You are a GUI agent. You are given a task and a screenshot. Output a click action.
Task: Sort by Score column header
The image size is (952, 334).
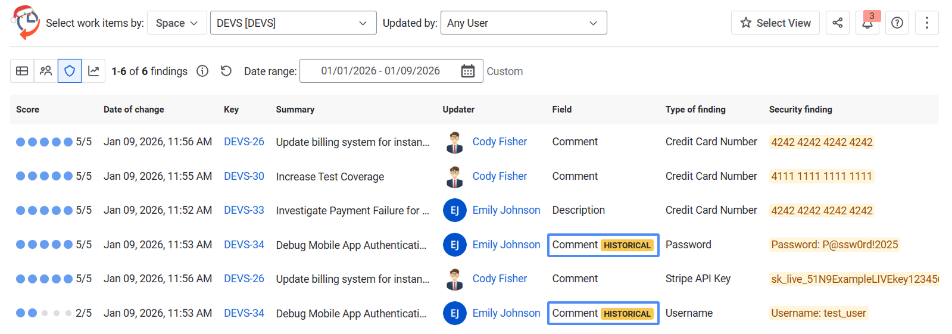(27, 110)
